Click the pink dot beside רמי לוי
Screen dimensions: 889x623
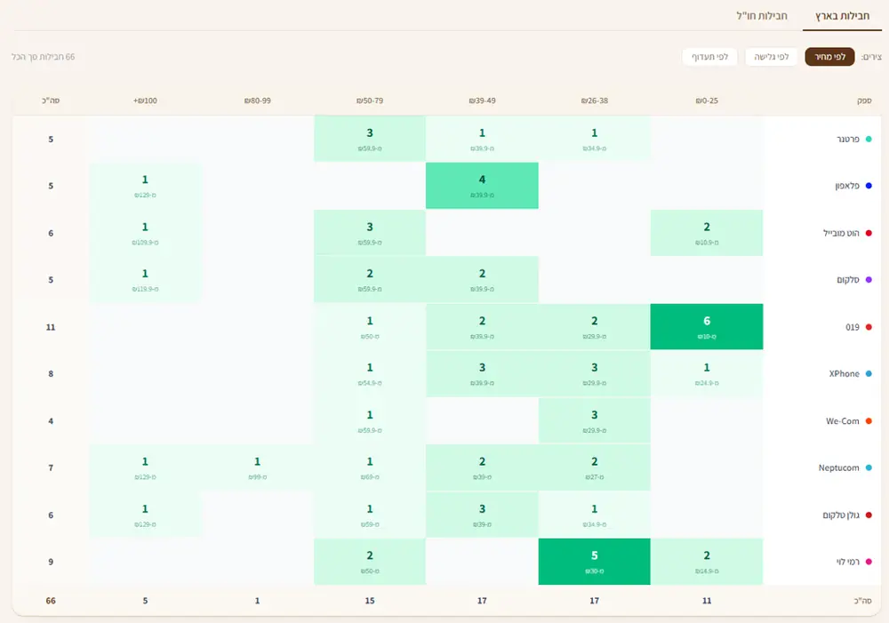click(x=869, y=562)
